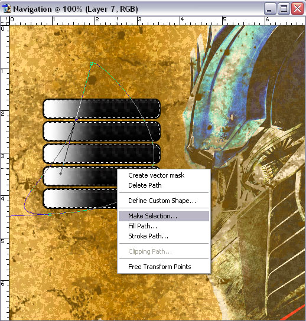
Task: Minimize the Navigation document window
Action: pos(269,9)
